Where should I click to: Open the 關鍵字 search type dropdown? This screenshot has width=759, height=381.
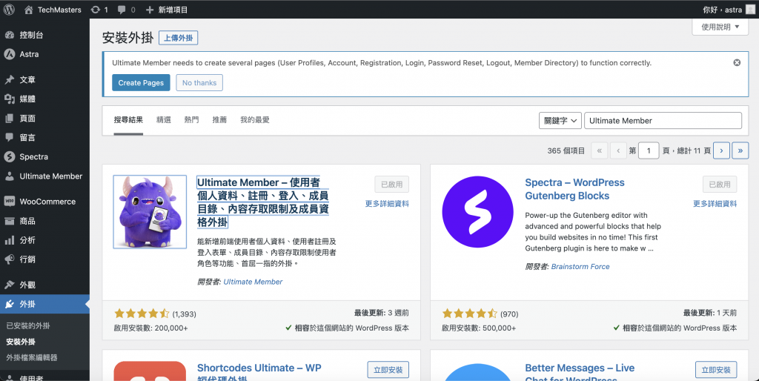(x=560, y=121)
